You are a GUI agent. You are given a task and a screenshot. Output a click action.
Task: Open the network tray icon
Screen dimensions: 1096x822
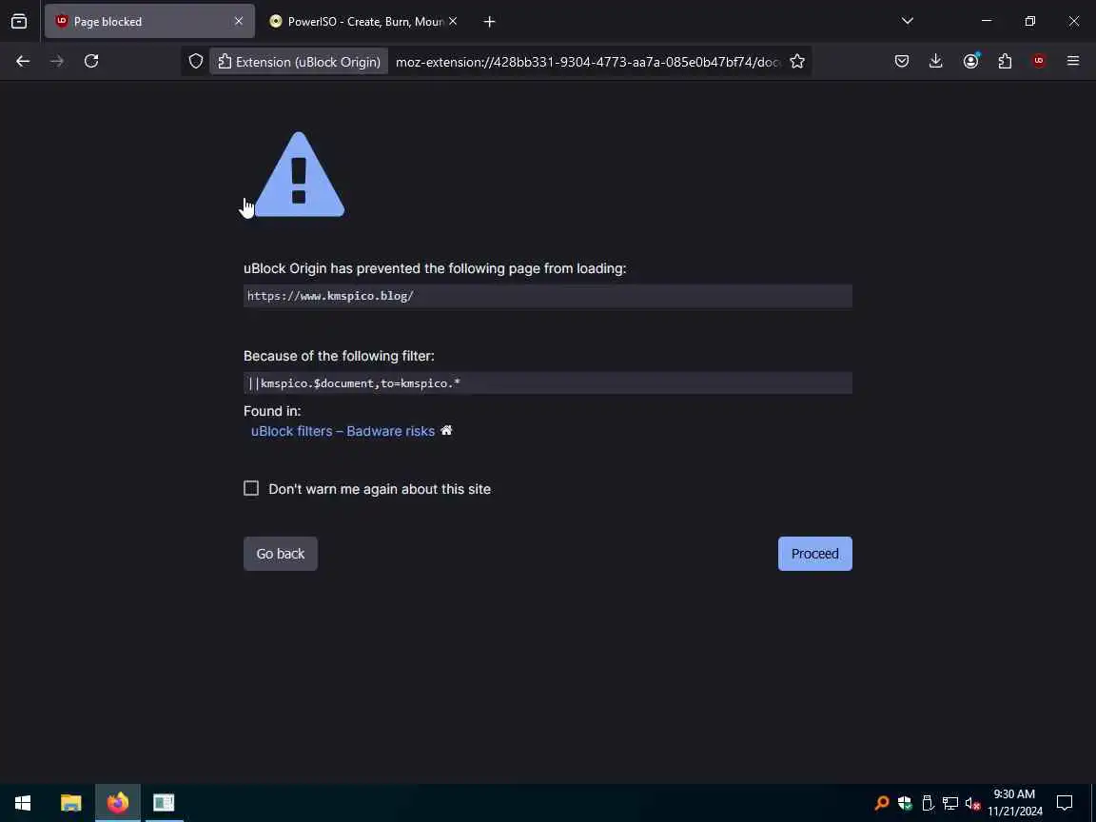tap(949, 802)
